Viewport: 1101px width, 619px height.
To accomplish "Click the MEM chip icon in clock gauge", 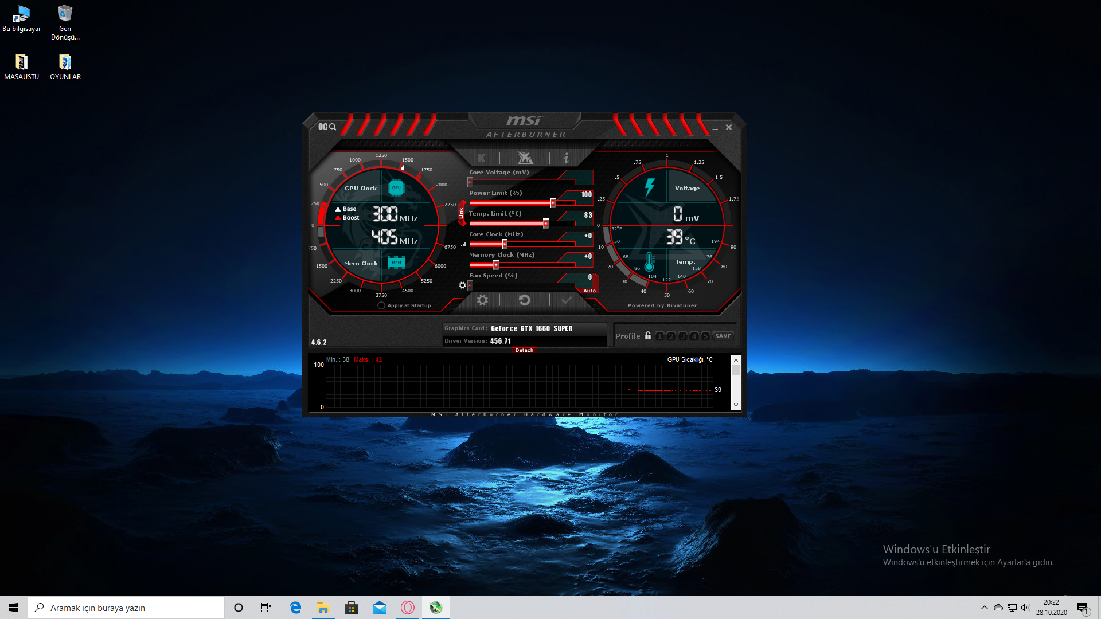I will point(396,263).
